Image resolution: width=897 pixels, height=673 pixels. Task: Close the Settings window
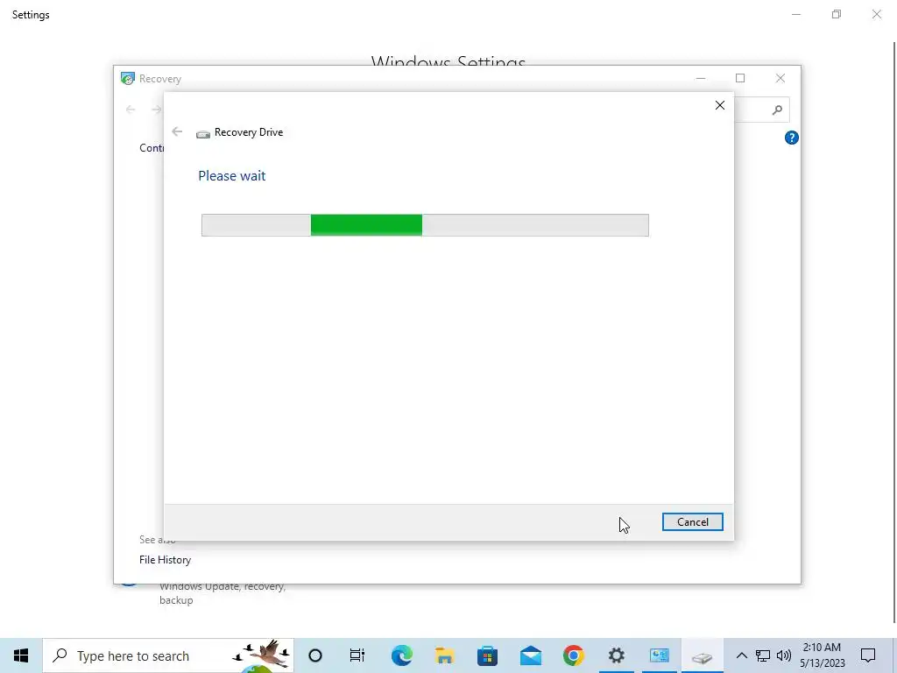pyautogui.click(x=876, y=14)
